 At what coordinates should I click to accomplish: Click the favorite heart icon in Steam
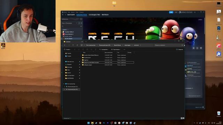pos(201,48)
